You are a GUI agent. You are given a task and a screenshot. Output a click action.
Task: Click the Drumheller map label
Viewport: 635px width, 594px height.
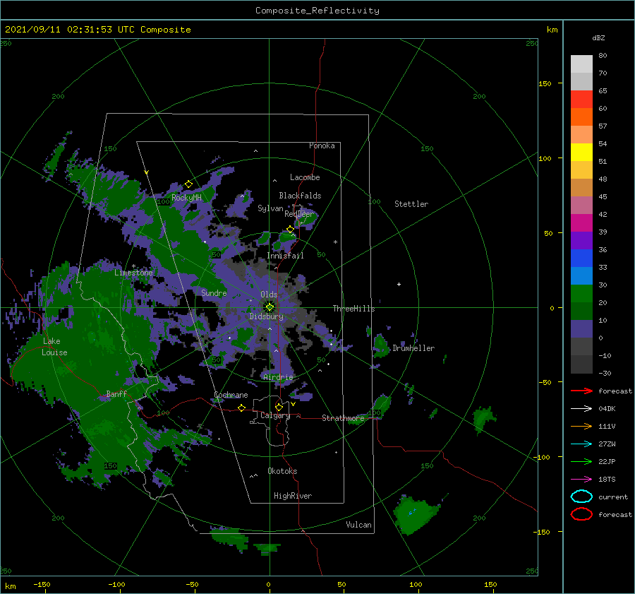point(413,348)
